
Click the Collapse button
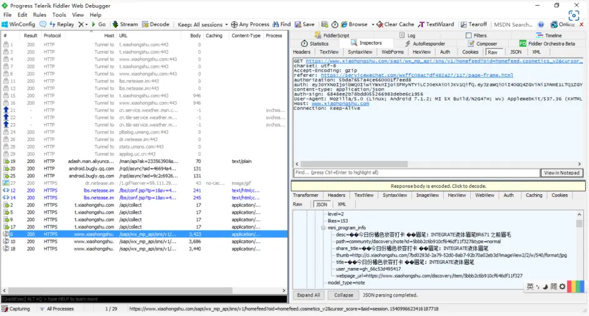coord(344,295)
